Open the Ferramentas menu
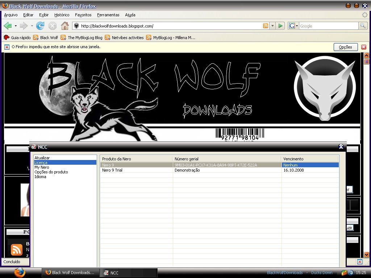The height and width of the screenshot is (278, 371). 108,15
